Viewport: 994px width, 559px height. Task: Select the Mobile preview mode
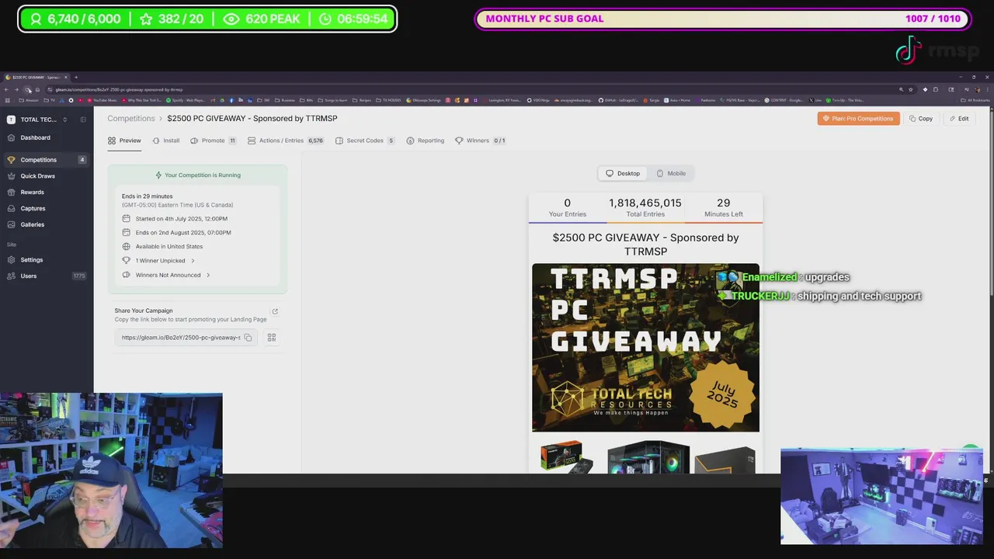click(671, 173)
